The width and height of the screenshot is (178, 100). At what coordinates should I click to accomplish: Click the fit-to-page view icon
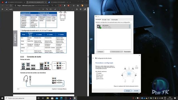click(x=51, y=9)
